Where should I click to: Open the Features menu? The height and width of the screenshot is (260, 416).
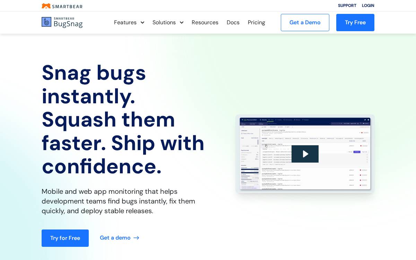tap(125, 23)
